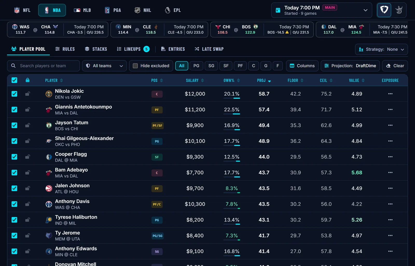The height and width of the screenshot is (266, 415).
Task: Open the three-dot menu for Tyrese Haliburton
Action: pos(390,220)
